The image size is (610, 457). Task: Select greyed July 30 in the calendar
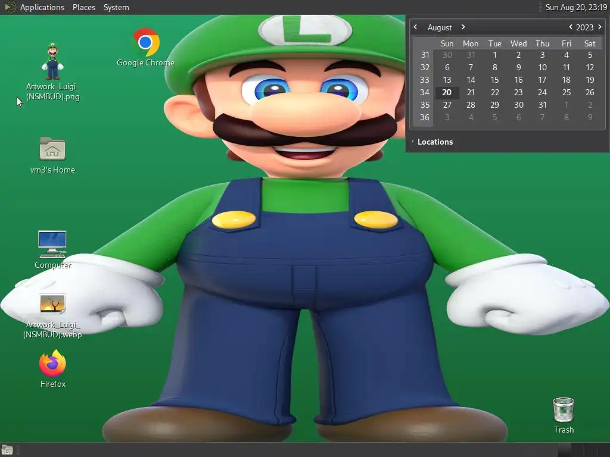(x=447, y=55)
